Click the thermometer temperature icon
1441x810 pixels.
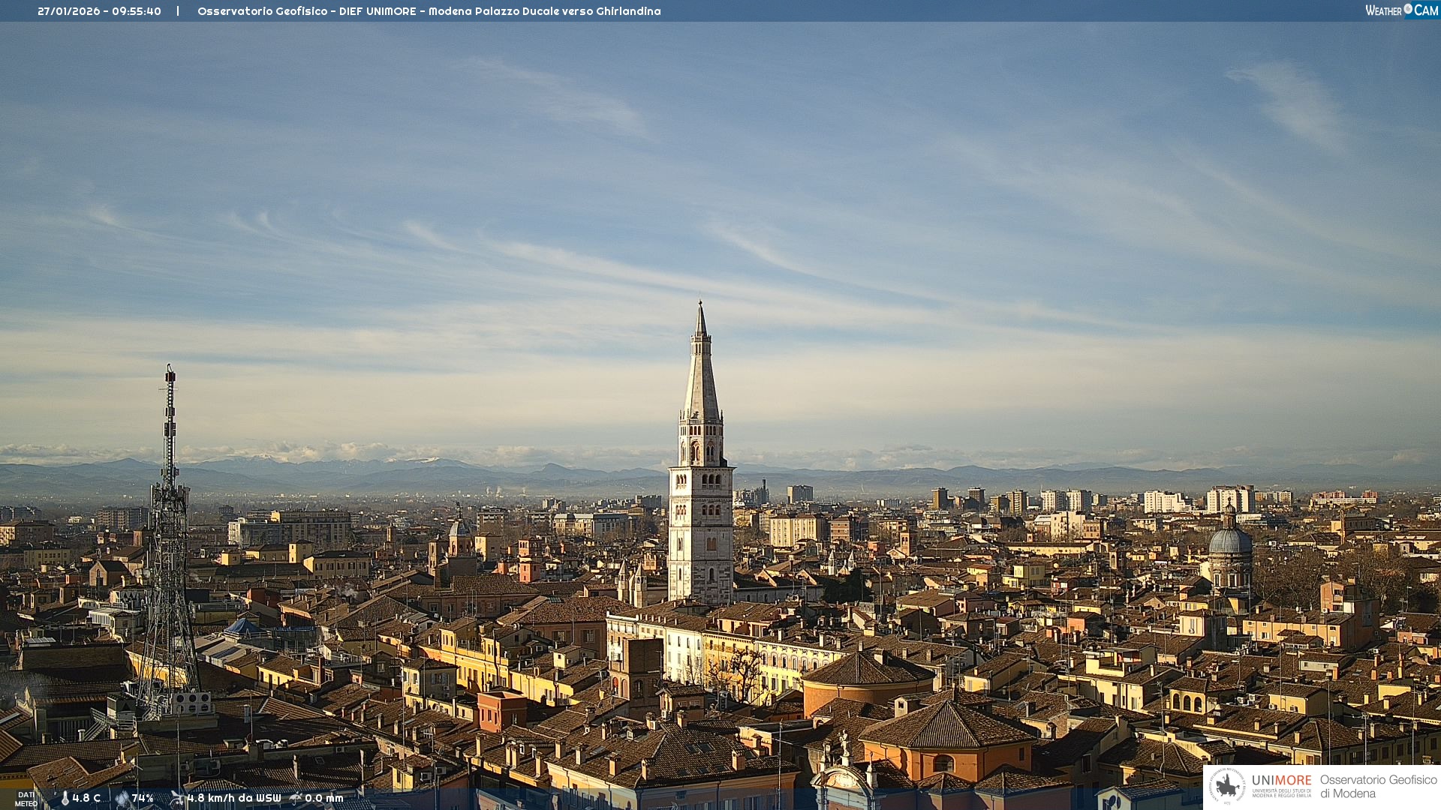[x=65, y=798]
